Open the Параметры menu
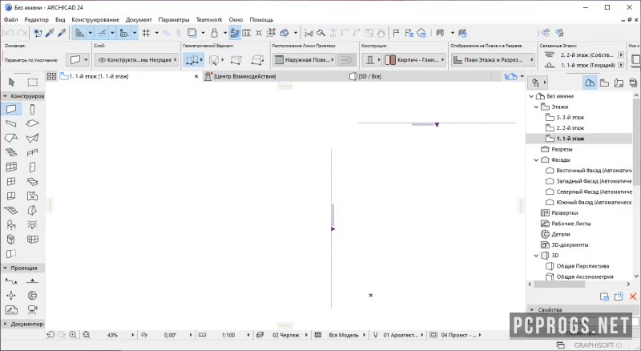Image resolution: width=641 pixels, height=351 pixels. tap(174, 20)
